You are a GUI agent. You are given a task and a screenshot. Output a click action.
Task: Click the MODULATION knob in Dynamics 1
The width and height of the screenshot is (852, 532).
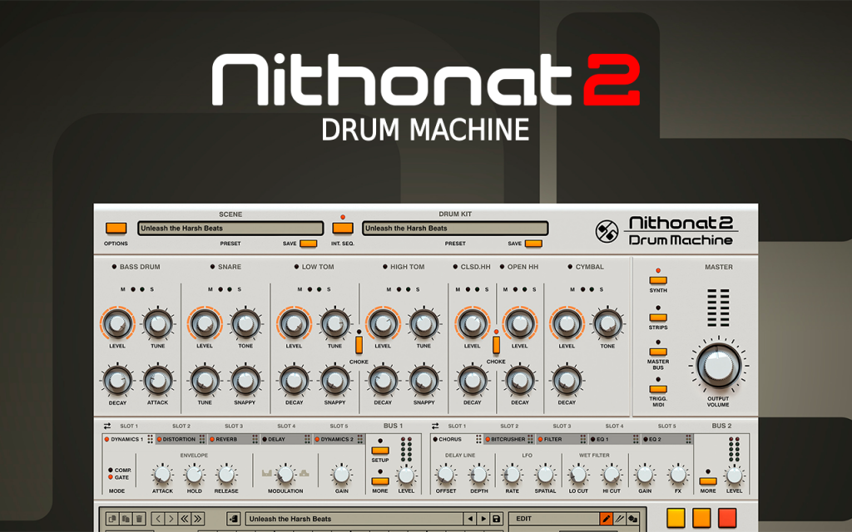pyautogui.click(x=285, y=475)
